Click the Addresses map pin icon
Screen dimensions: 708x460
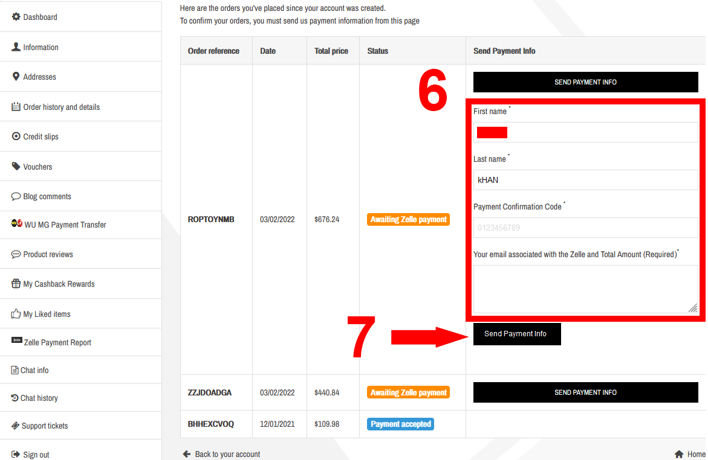pos(16,77)
